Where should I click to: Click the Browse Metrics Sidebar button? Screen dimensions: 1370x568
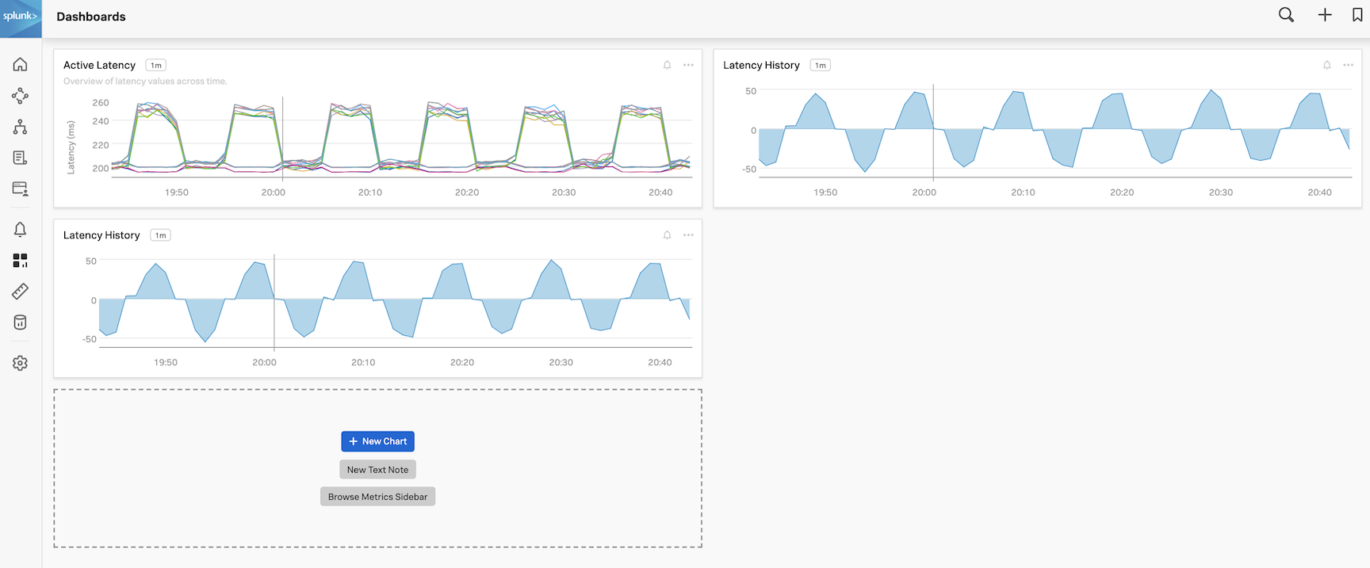pyautogui.click(x=377, y=497)
